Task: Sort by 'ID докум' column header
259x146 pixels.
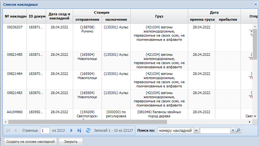Action: click(36, 16)
